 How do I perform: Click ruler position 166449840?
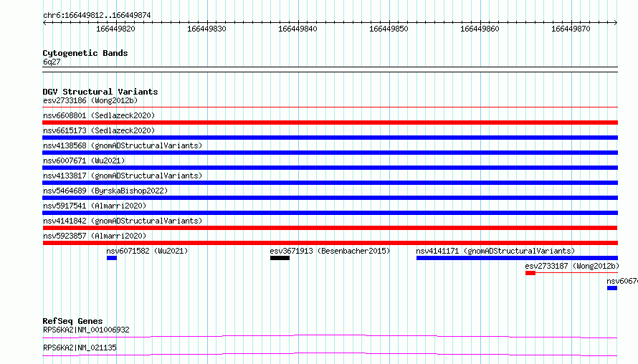297,29
